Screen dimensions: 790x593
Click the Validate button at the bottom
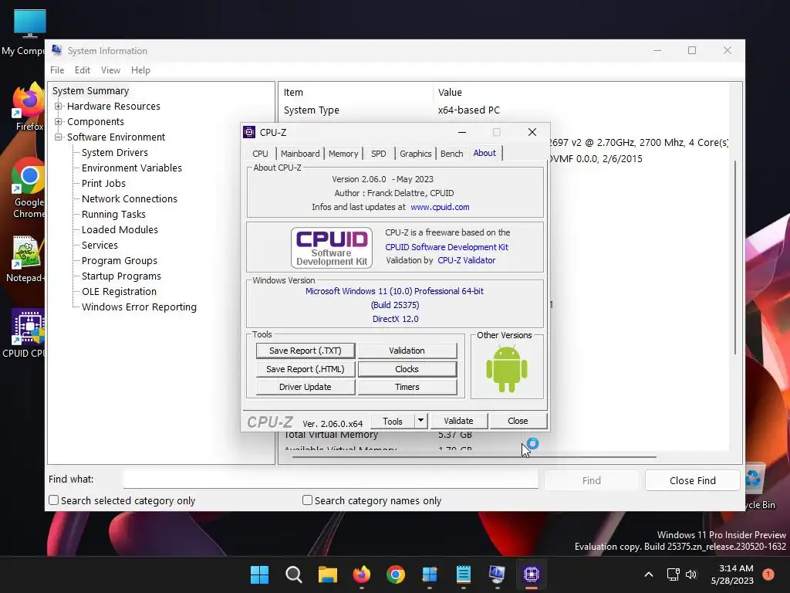pos(458,421)
